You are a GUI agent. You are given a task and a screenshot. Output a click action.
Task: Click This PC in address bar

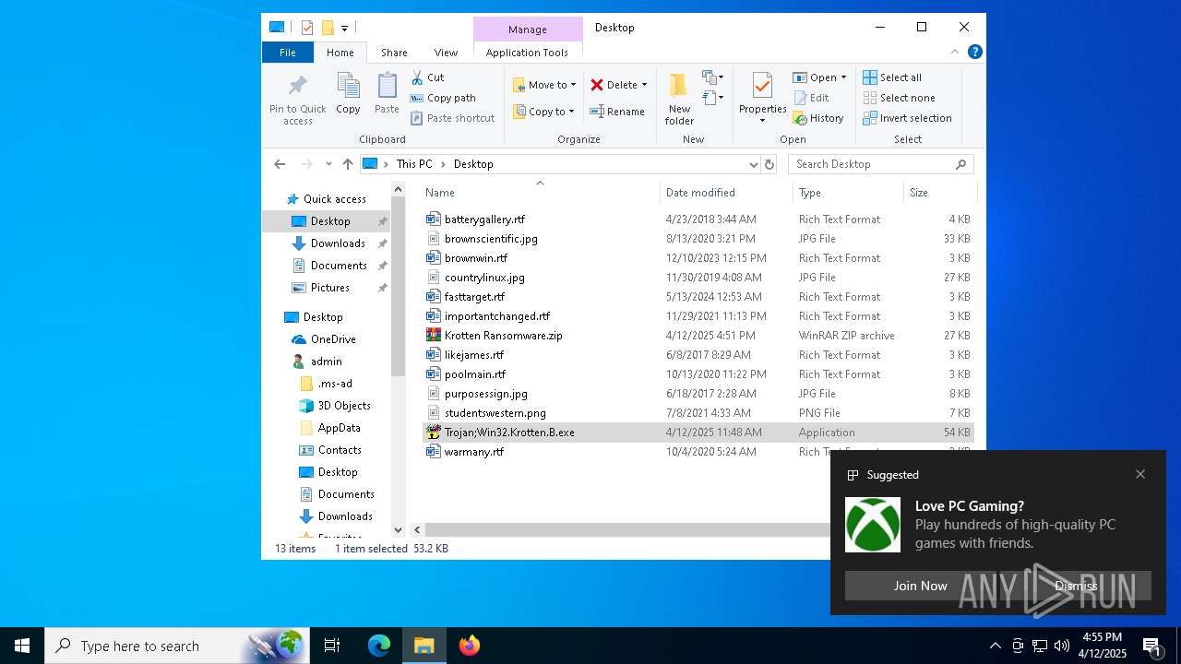coord(414,164)
